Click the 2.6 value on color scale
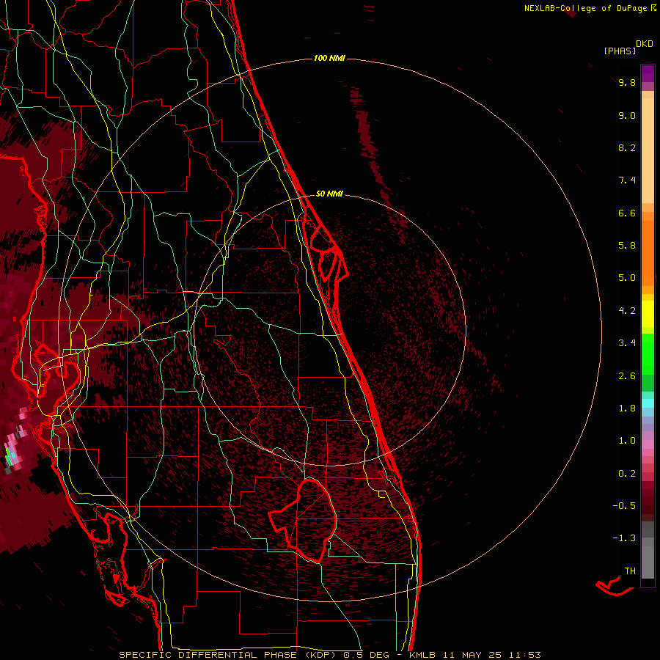660x660 pixels. point(627,376)
